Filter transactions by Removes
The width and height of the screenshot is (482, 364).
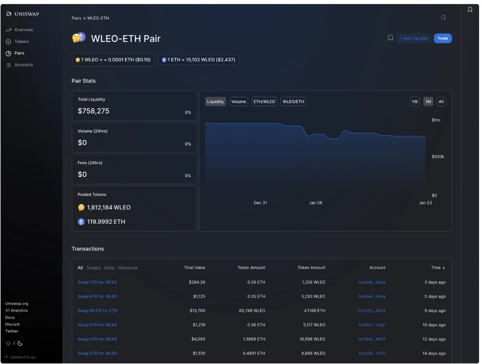[127, 268]
